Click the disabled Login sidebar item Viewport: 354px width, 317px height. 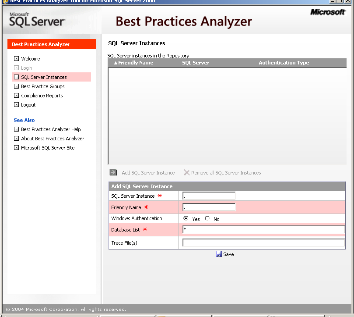point(26,68)
